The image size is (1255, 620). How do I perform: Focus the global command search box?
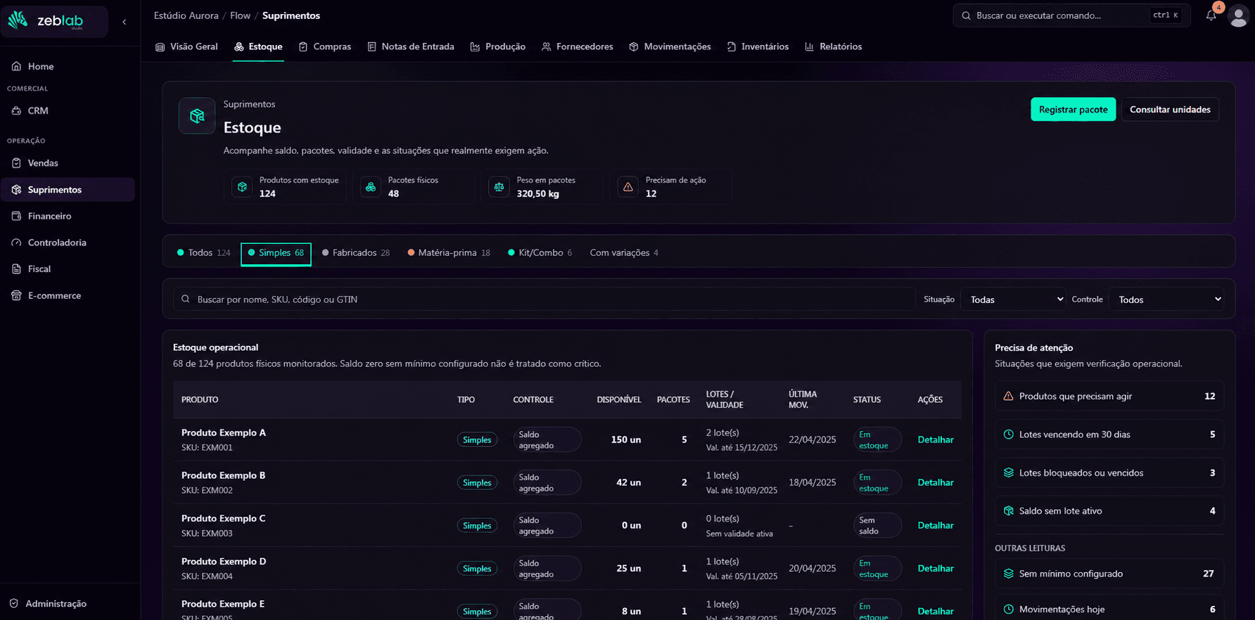(1071, 15)
